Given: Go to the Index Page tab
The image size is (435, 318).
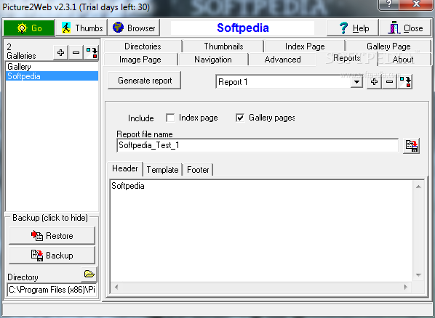Looking at the screenshot, I should [x=305, y=46].
